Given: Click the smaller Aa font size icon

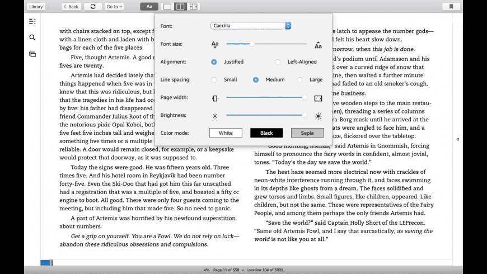Looking at the screenshot, I should click(x=215, y=44).
